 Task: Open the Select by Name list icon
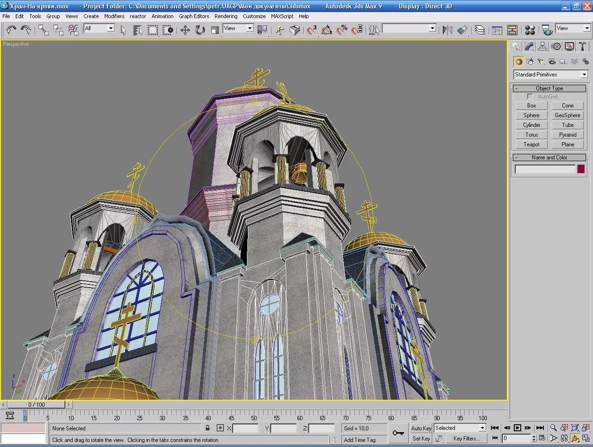coord(138,30)
